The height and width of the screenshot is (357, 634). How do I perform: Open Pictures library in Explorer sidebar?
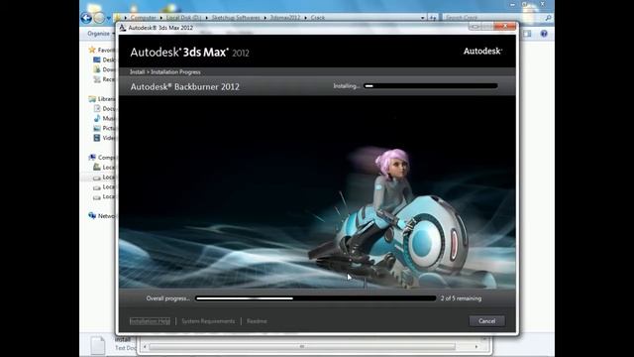[x=104, y=128]
